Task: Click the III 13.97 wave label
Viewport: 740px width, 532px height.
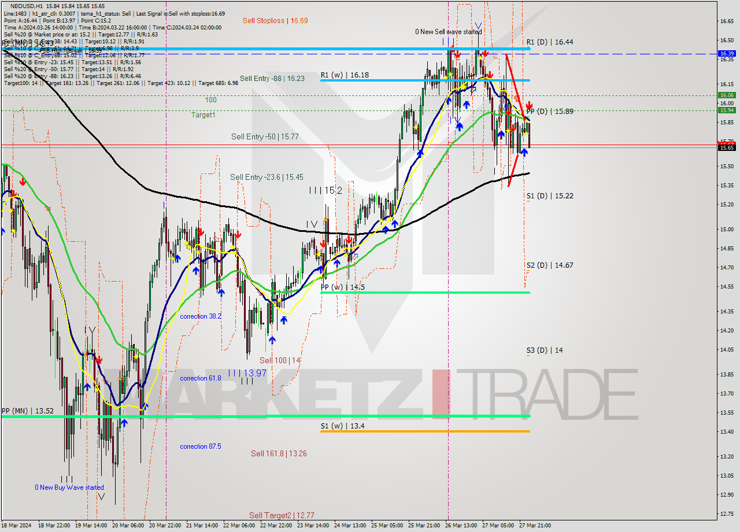Action: 247,374
